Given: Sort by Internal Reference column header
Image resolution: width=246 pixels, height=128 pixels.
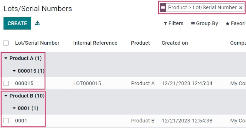Looking at the screenshot, I should coord(95,43).
